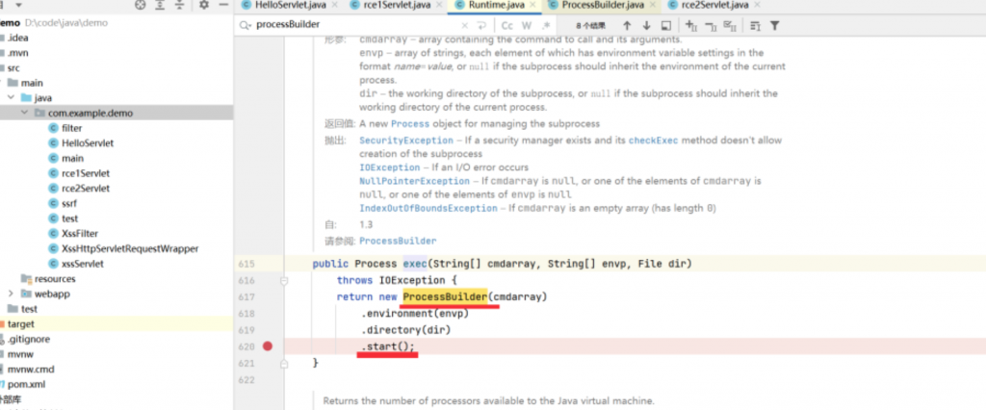The image size is (986, 410).
Task: Toggle match case Cc option
Action: pos(506,25)
